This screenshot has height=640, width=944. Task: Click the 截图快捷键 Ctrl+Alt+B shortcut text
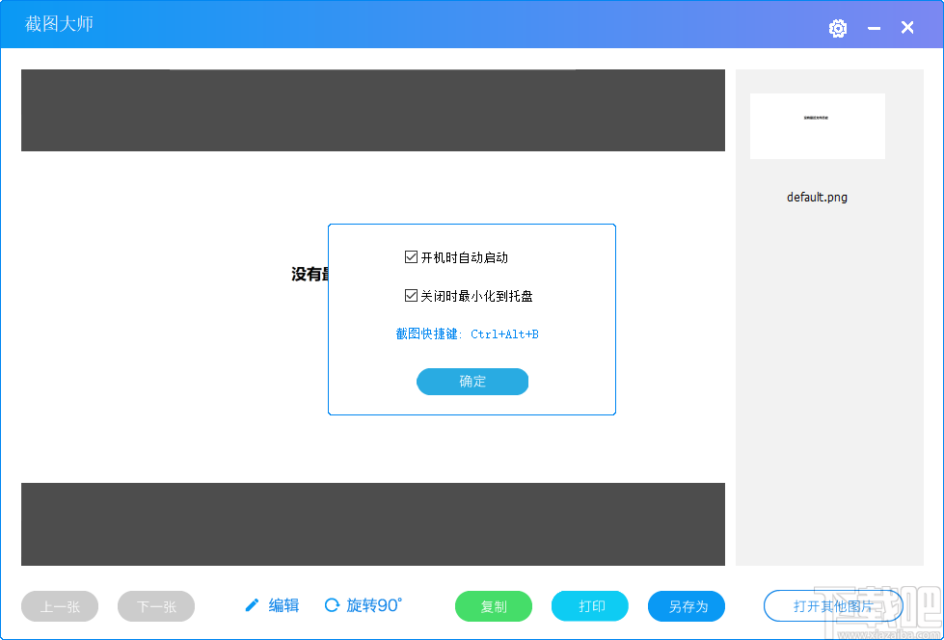[472, 333]
